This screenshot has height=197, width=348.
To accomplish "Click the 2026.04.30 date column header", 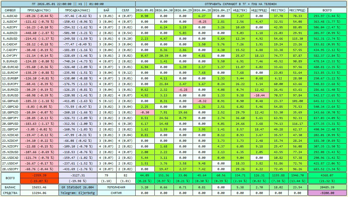I will (164, 10).
